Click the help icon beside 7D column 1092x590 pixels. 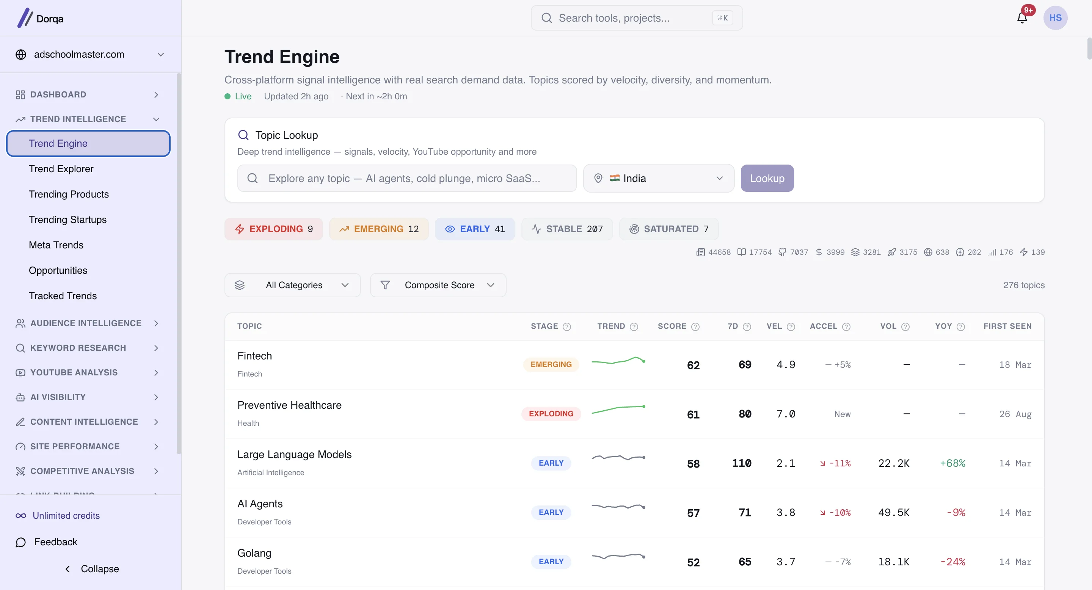coord(747,326)
